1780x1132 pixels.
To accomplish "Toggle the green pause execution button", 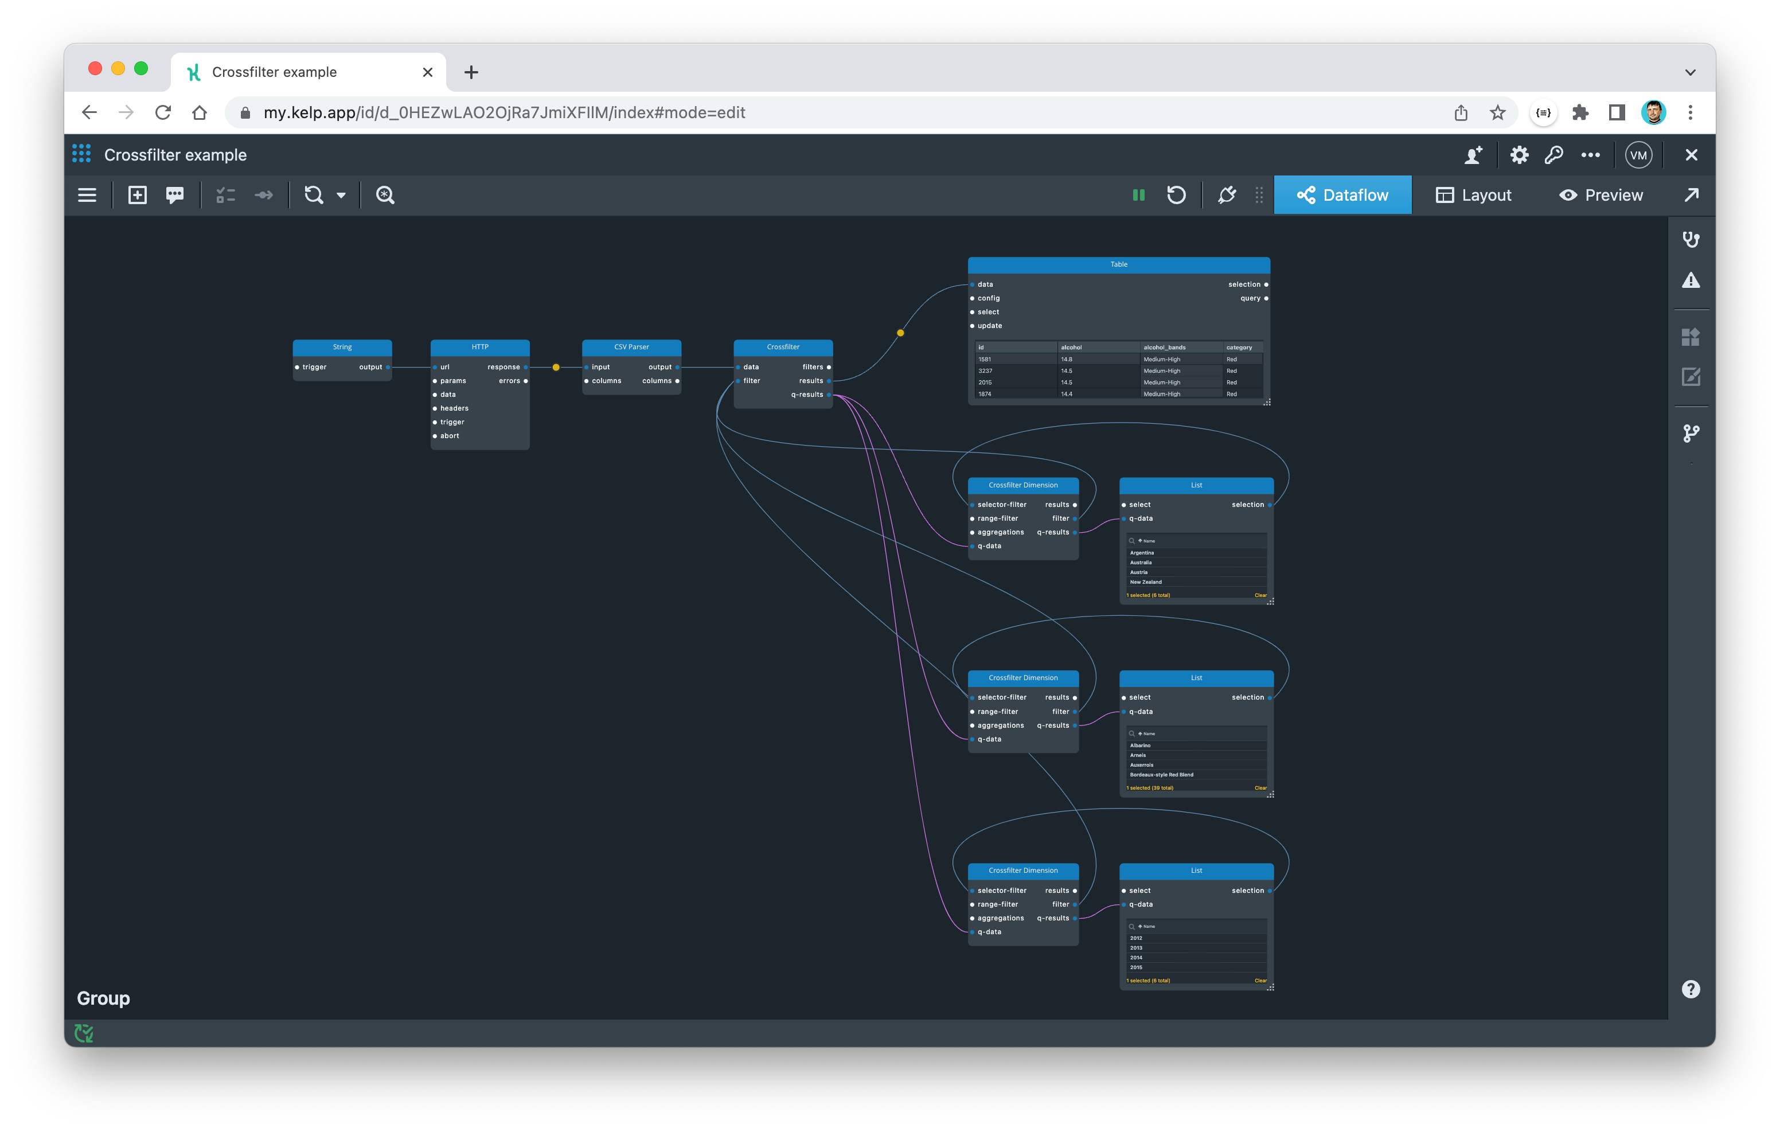I will click(x=1138, y=195).
